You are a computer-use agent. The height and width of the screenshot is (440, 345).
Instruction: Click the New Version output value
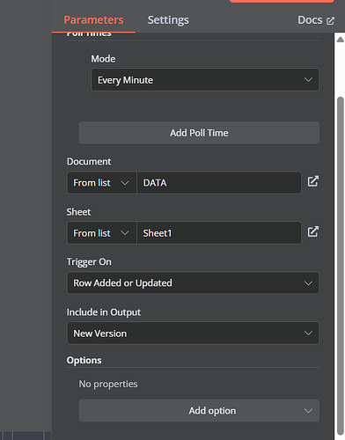click(100, 334)
